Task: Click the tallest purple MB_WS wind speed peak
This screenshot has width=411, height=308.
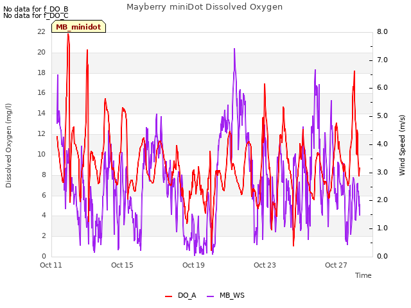Action: tap(234, 49)
